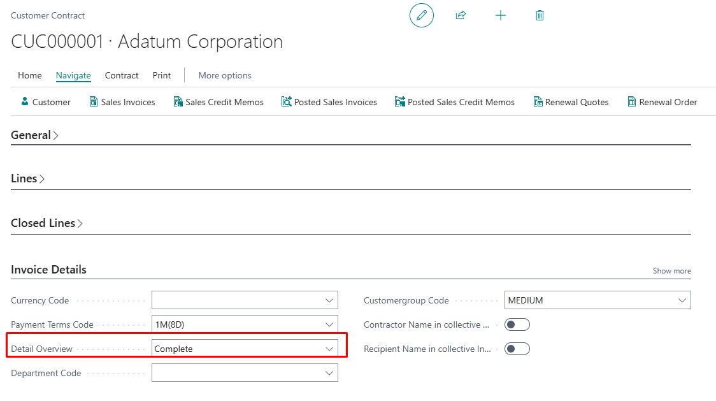Viewport: 716px width, 401px height.
Task: Open Posted Sales Invoices action
Action: [329, 102]
